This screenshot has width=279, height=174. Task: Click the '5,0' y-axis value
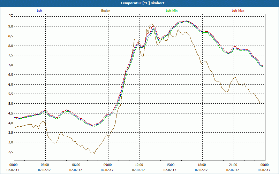click(11, 104)
